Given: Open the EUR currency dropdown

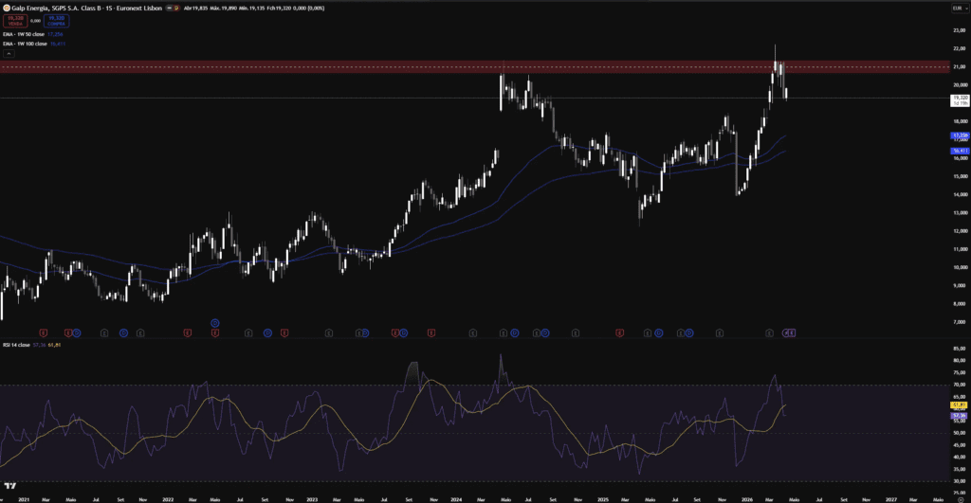Looking at the screenshot, I should coord(958,8).
